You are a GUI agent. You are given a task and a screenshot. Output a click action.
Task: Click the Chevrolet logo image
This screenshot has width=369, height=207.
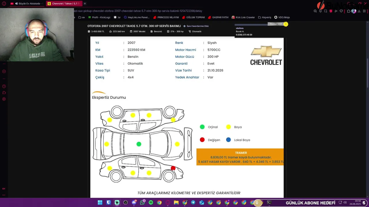[x=266, y=55]
